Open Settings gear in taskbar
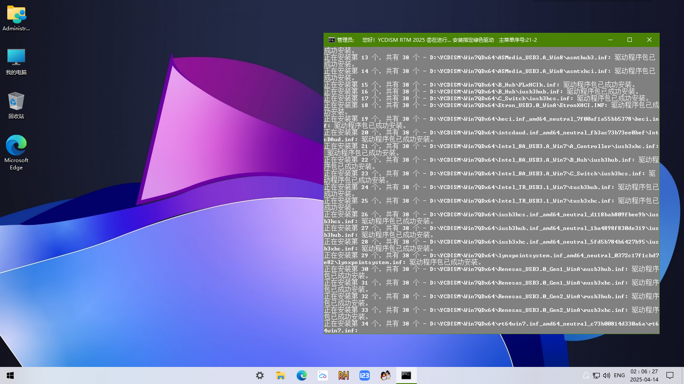The height and width of the screenshot is (384, 684). [259, 375]
